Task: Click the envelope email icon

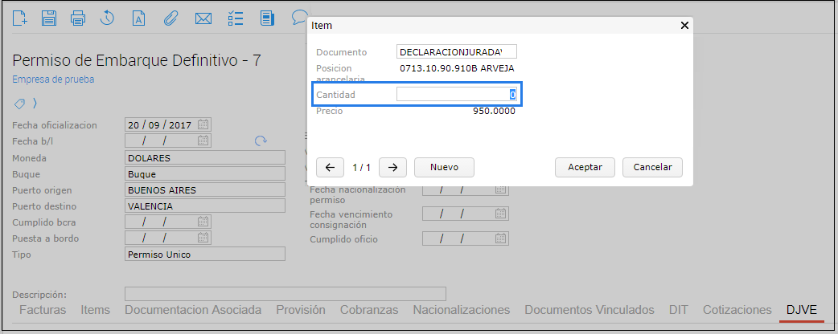Action: pyautogui.click(x=203, y=17)
